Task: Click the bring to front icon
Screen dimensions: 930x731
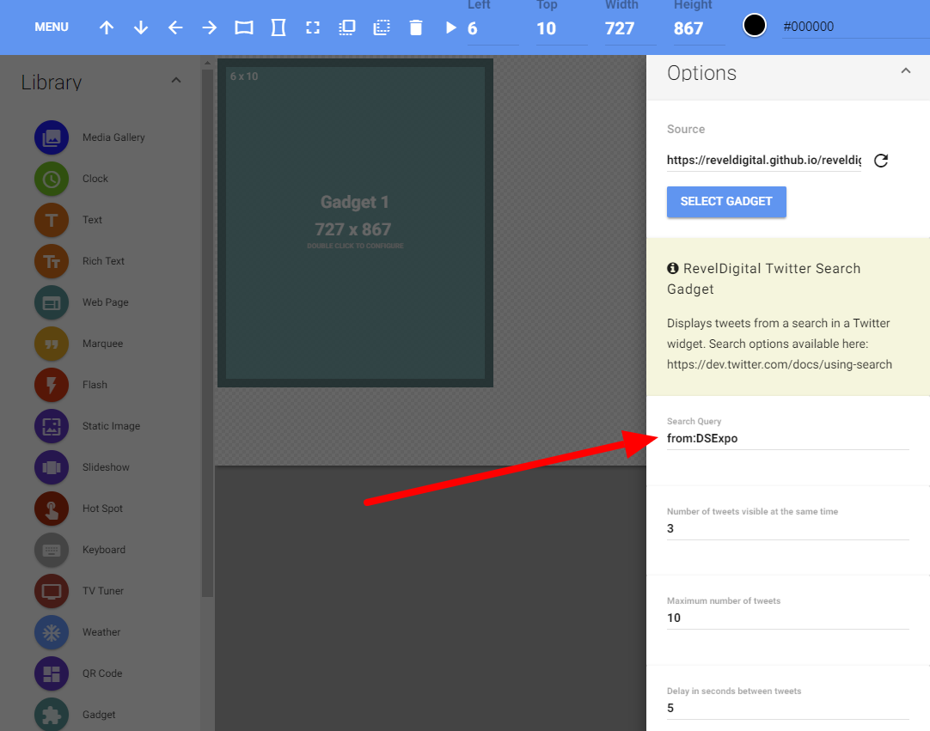Action: click(x=347, y=27)
